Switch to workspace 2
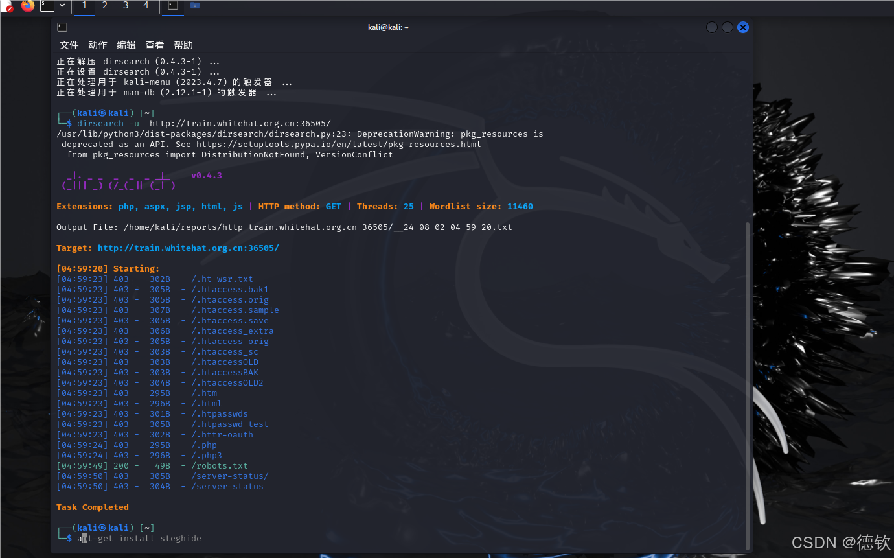Viewport: 894px width, 558px height. (x=104, y=6)
